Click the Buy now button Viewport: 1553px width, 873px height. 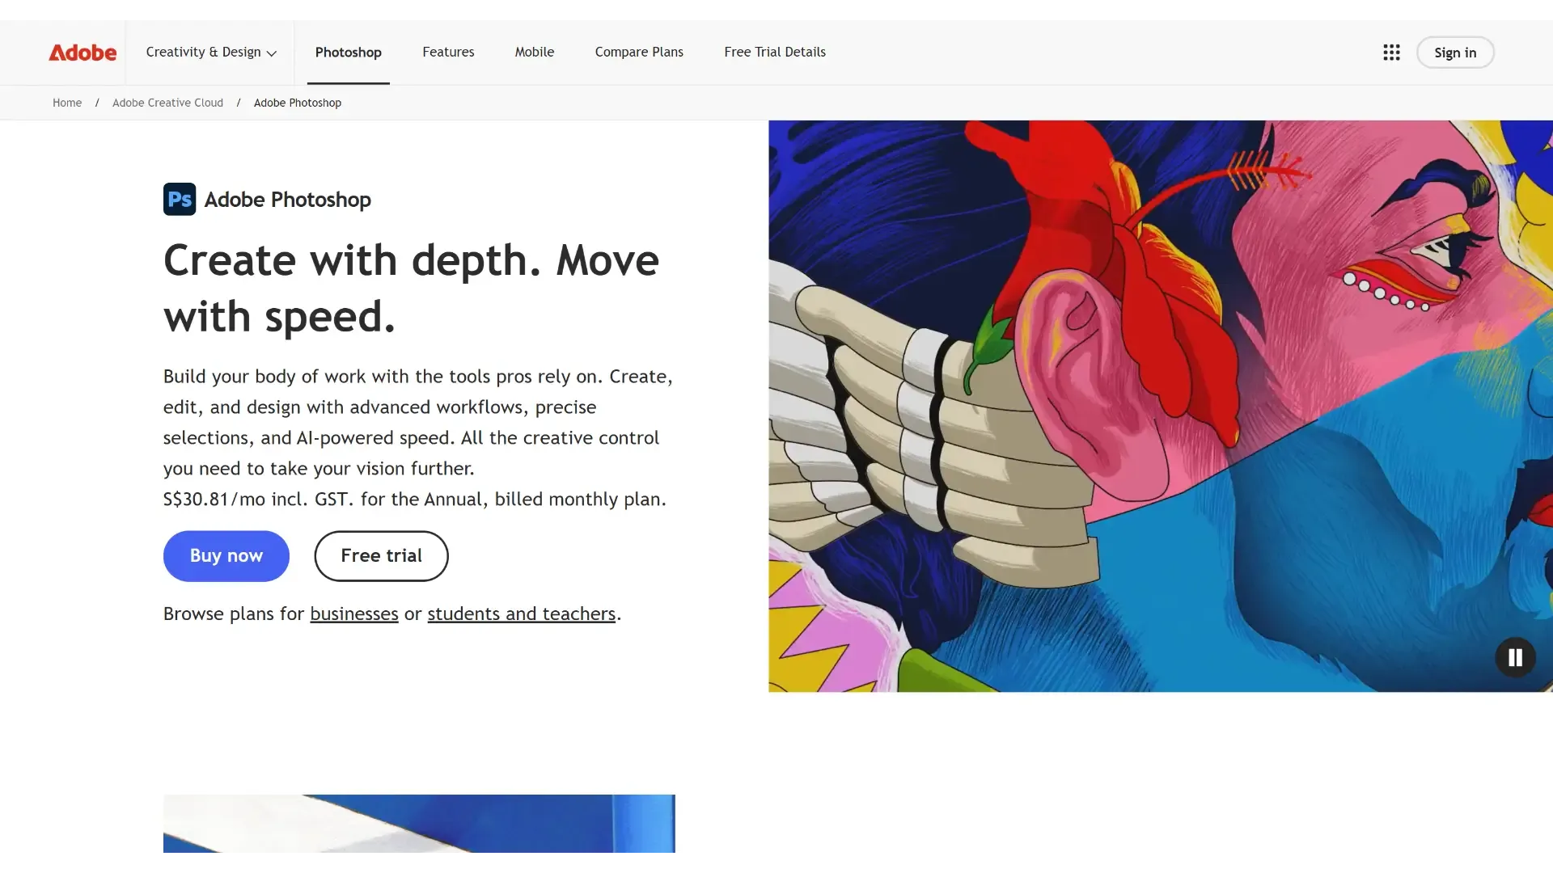point(226,556)
